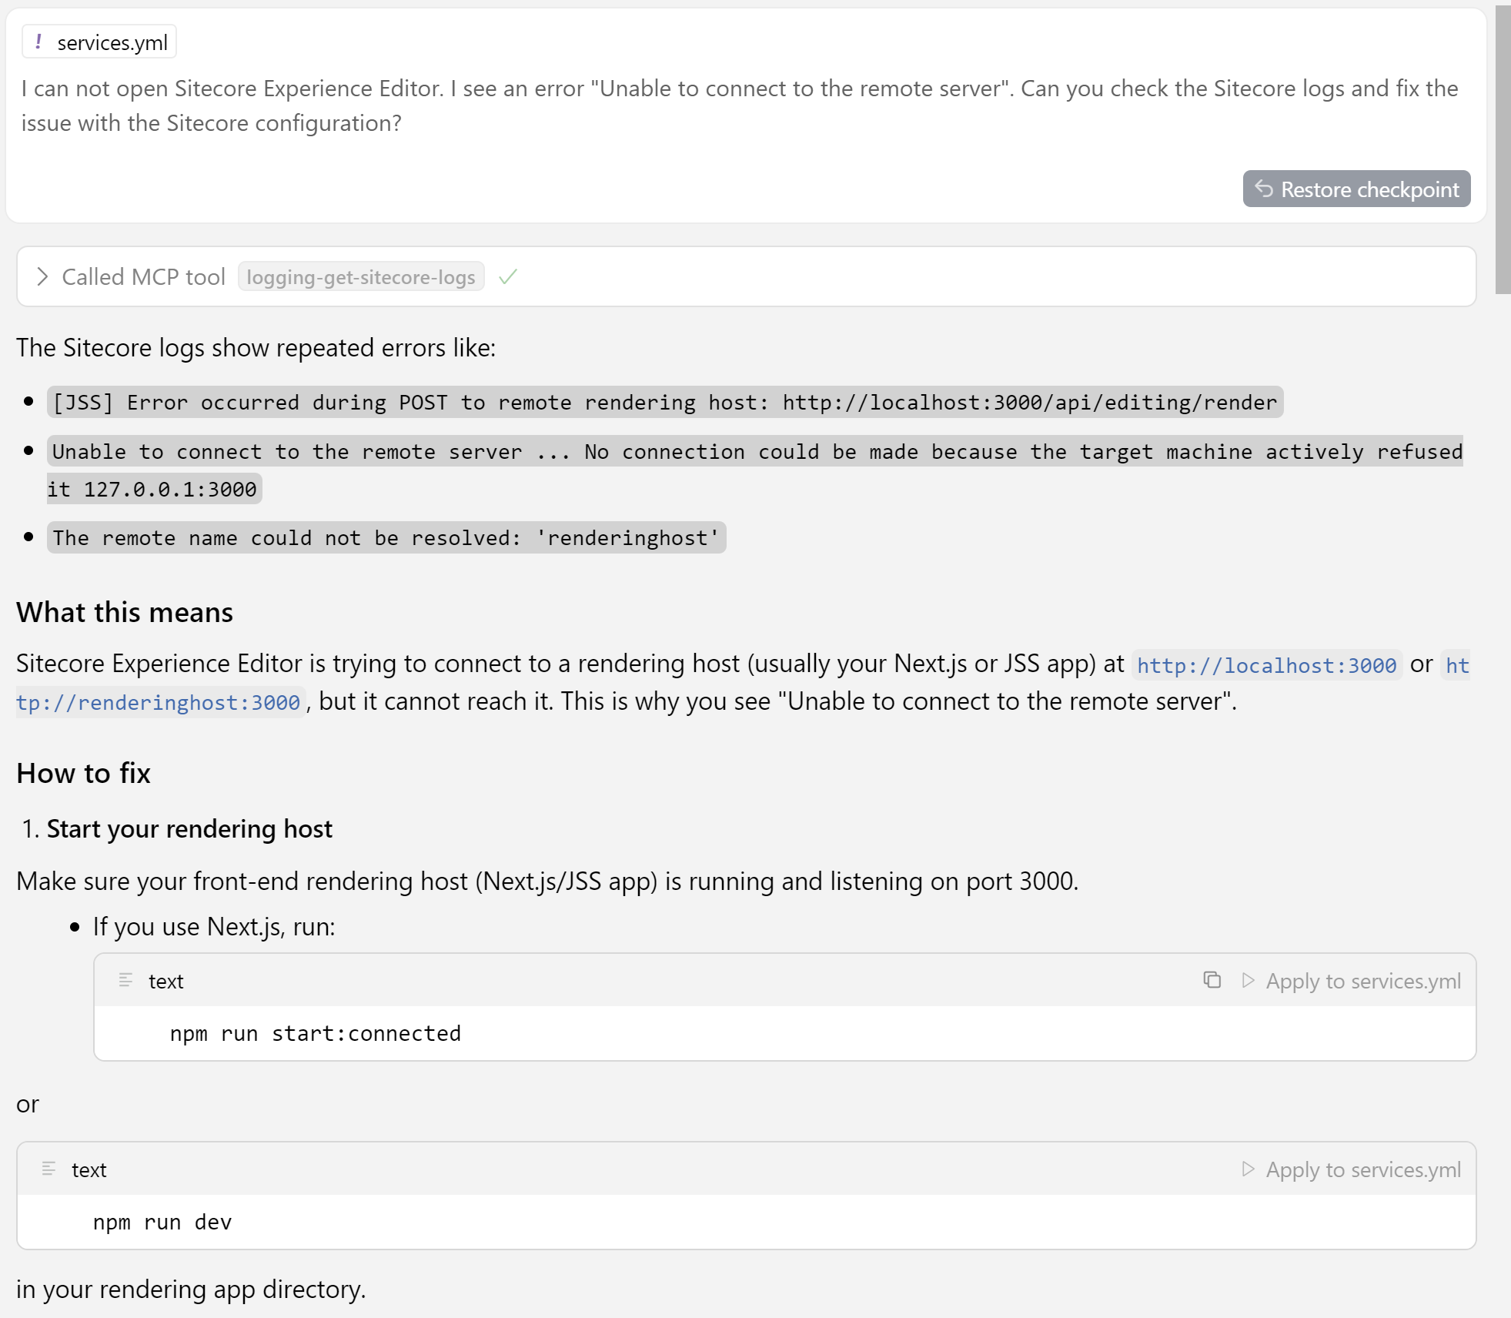Select the logging-get-sitecore-logs tool badge
This screenshot has height=1318, width=1511.
coord(361,276)
